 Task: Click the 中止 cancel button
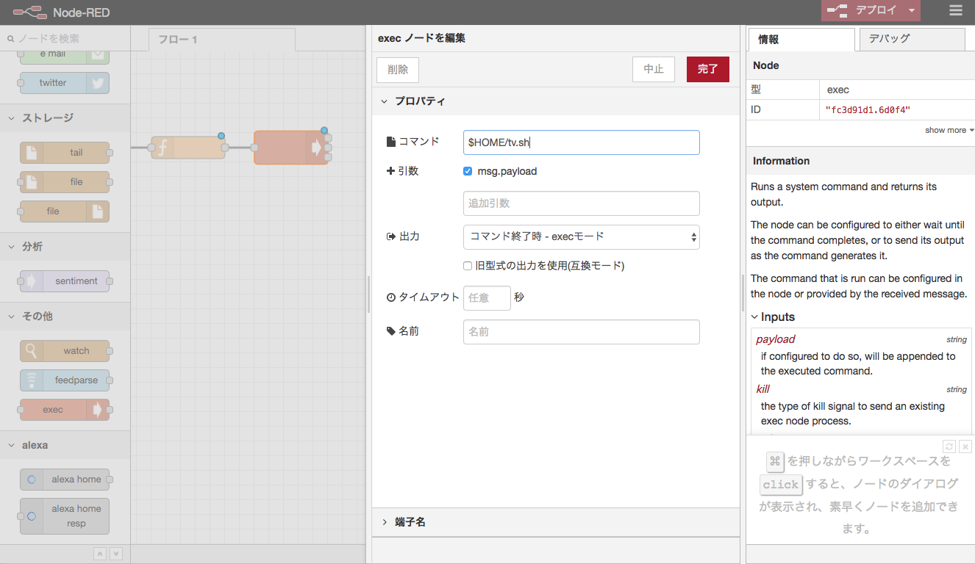point(654,69)
